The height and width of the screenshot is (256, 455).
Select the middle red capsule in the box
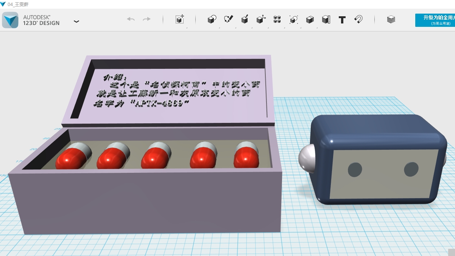click(156, 155)
